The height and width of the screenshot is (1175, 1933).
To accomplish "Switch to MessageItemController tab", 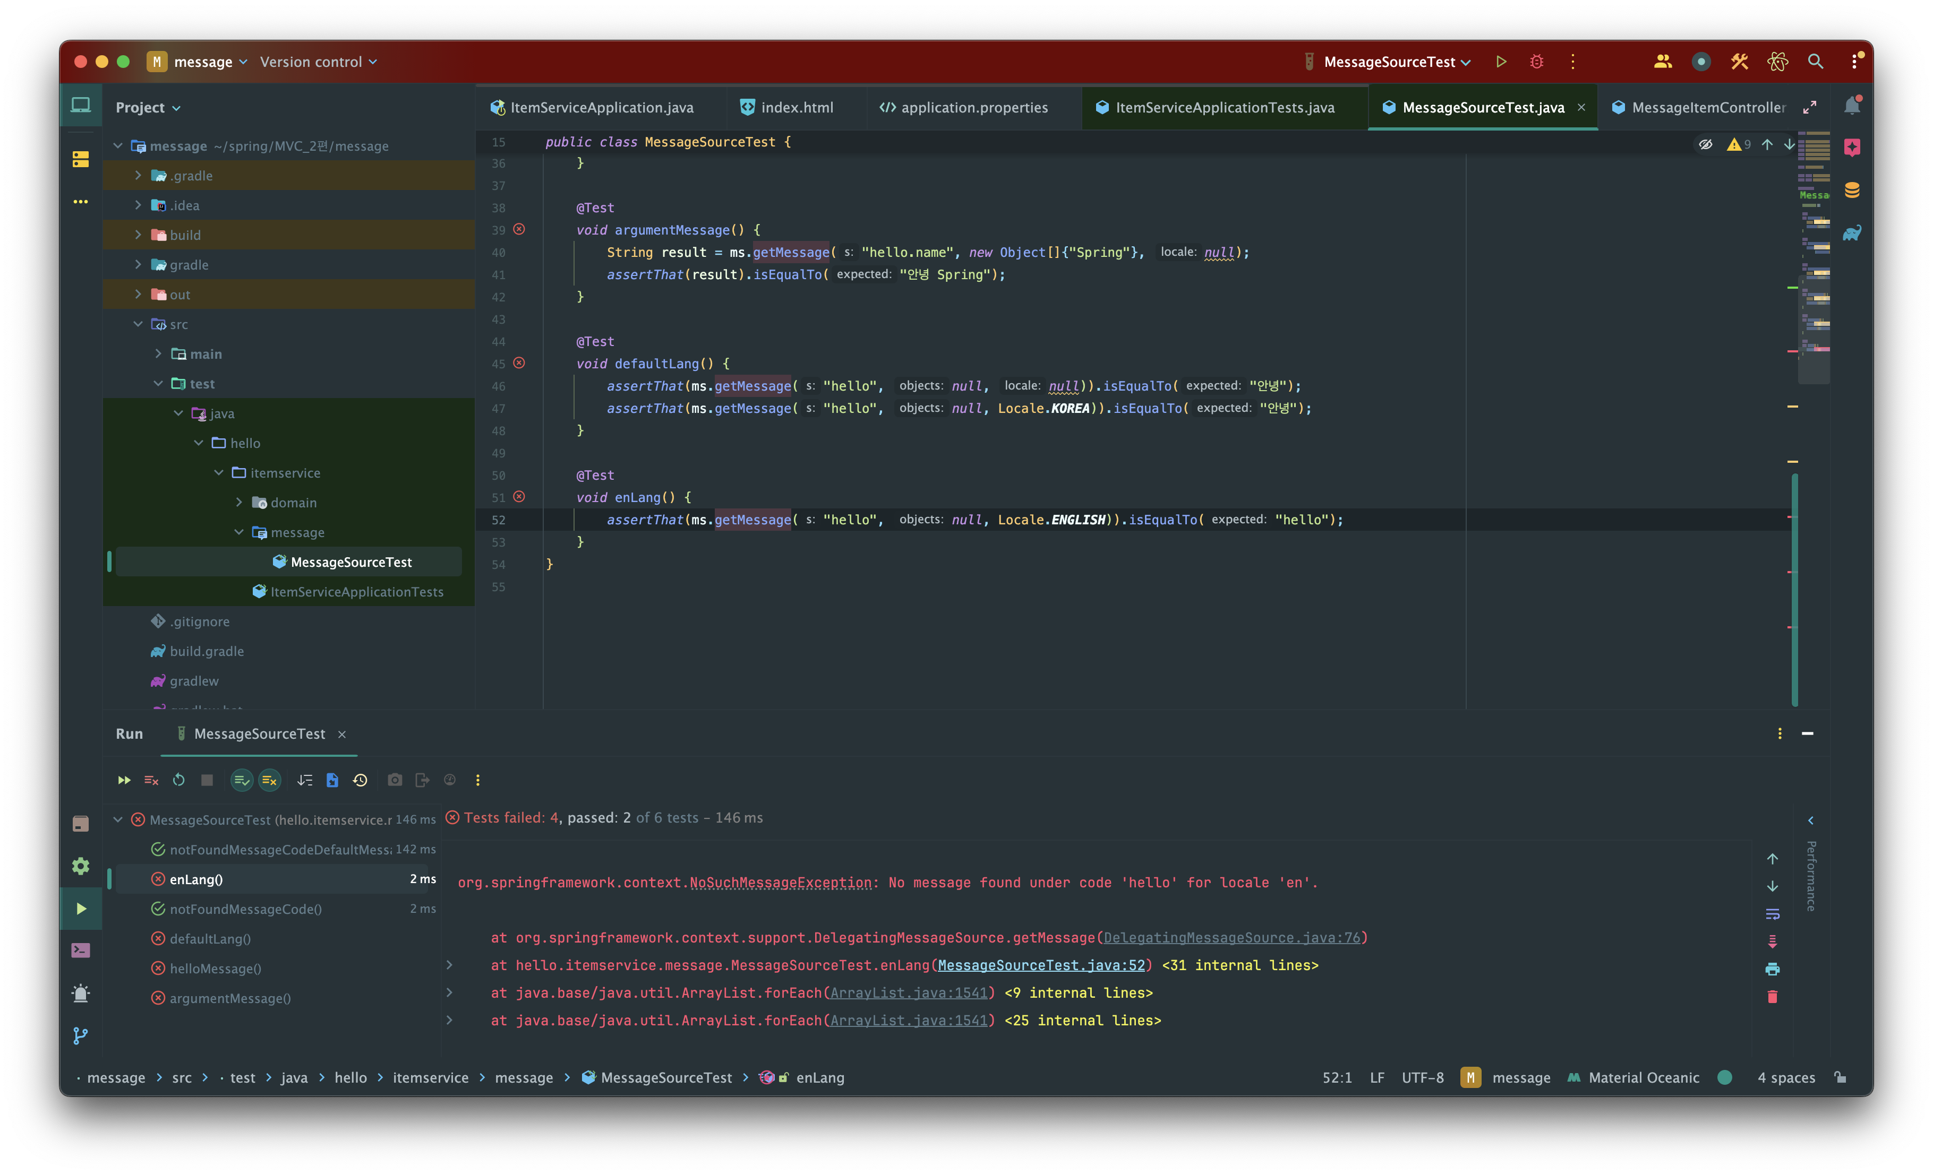I will (x=1699, y=107).
